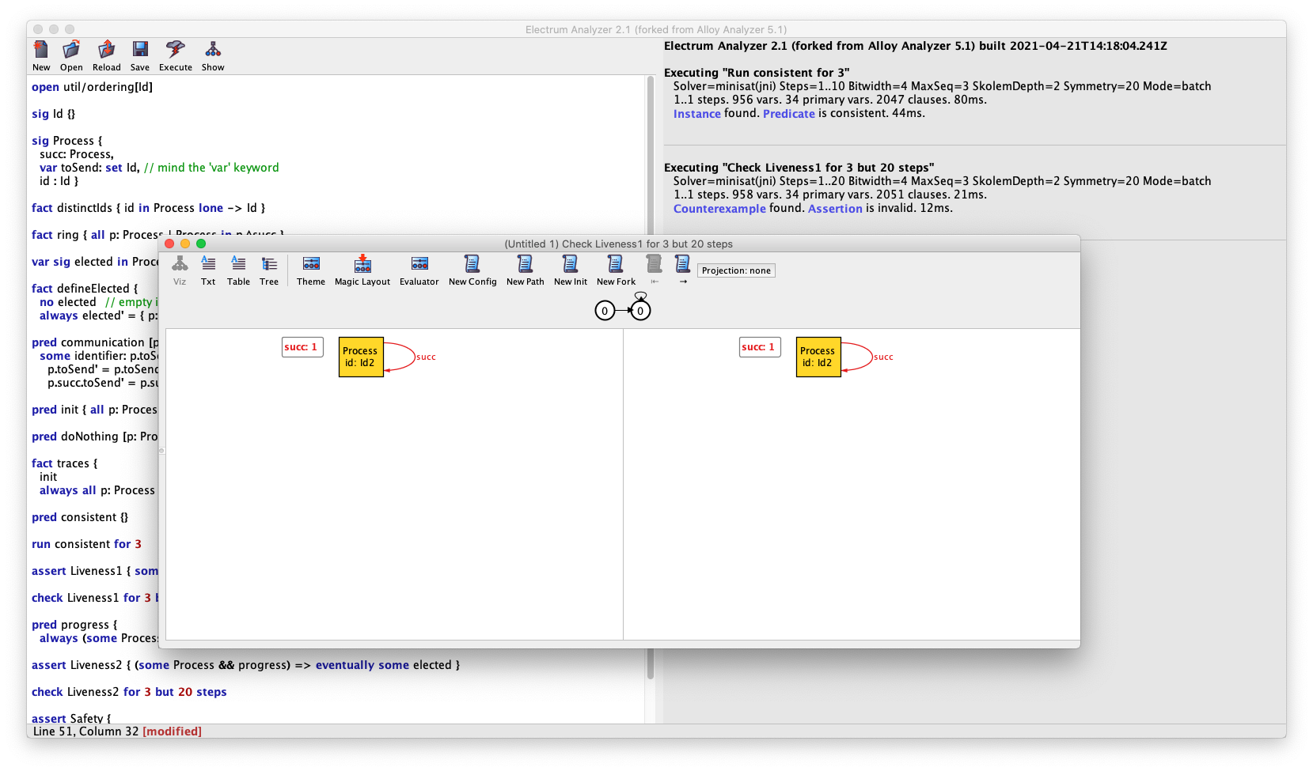The height and width of the screenshot is (771, 1313).
Task: Click succ: 1 legend in right pane
Action: coord(760,347)
